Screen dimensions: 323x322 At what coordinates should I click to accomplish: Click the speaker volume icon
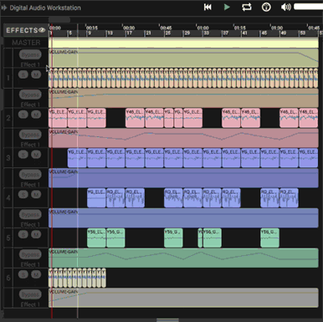click(x=286, y=8)
